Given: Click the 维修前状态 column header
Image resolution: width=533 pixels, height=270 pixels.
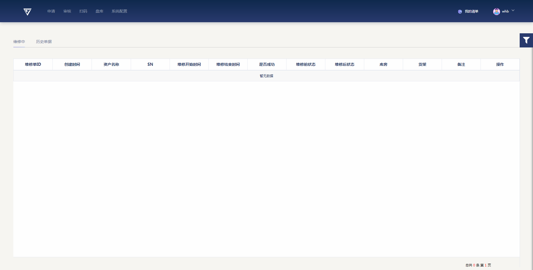Looking at the screenshot, I should click(306, 64).
